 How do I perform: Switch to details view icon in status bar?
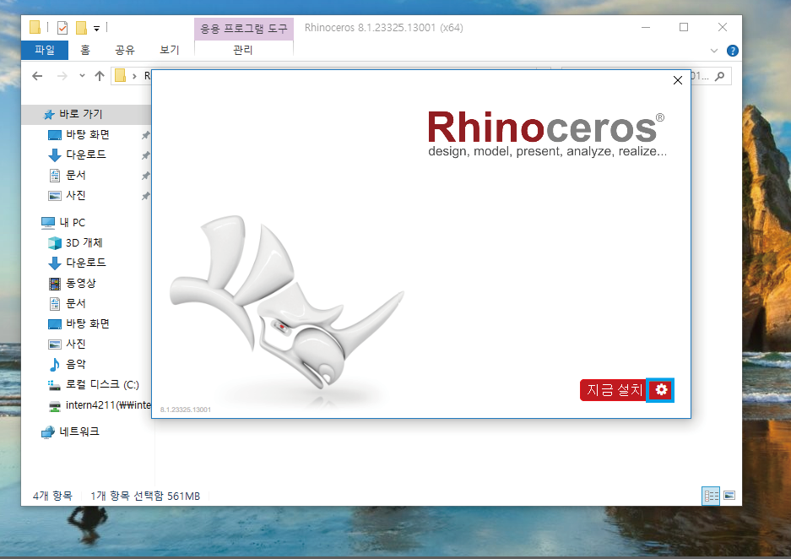[x=712, y=496]
